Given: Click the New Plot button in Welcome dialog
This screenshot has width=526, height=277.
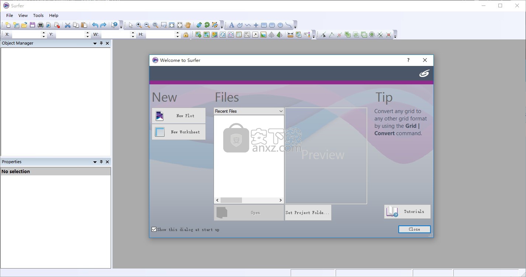Looking at the screenshot, I should [179, 116].
